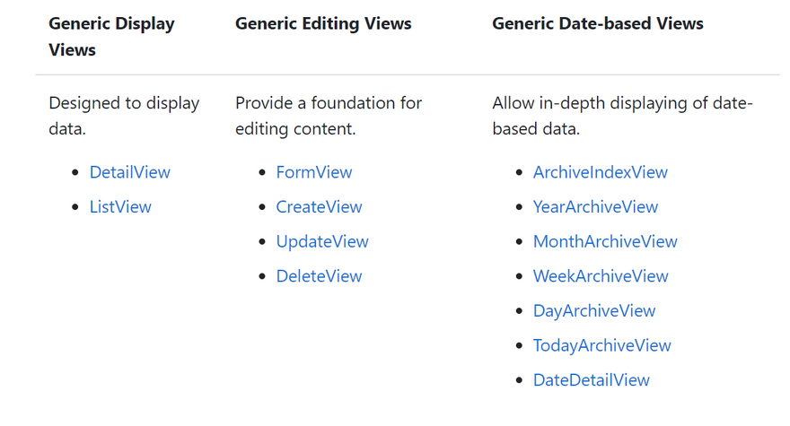Click the Generic Editing Views column header
This screenshot has height=426, width=790.
323,23
